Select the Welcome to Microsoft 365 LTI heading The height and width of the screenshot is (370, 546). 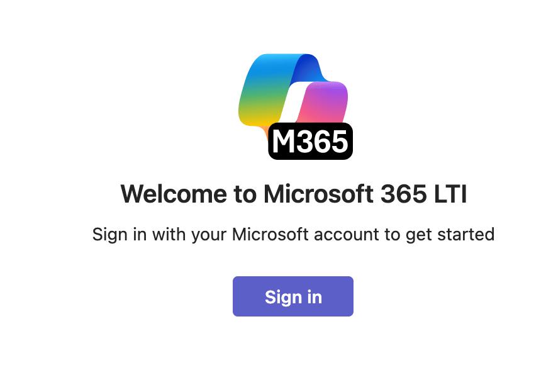(294, 194)
